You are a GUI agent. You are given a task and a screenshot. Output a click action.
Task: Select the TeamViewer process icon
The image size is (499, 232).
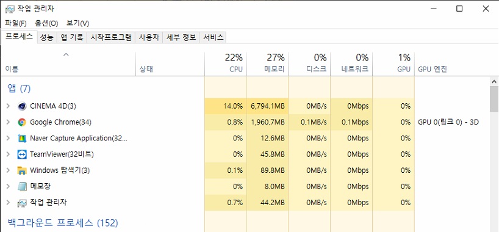22,154
